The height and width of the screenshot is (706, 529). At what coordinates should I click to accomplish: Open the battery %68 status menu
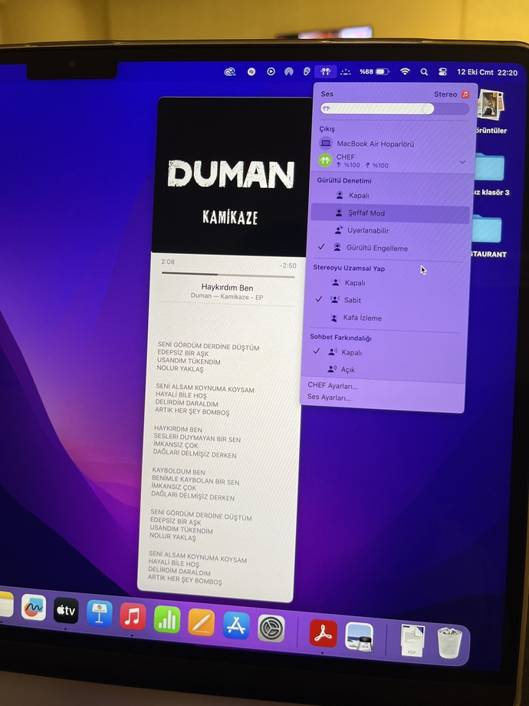point(374,71)
